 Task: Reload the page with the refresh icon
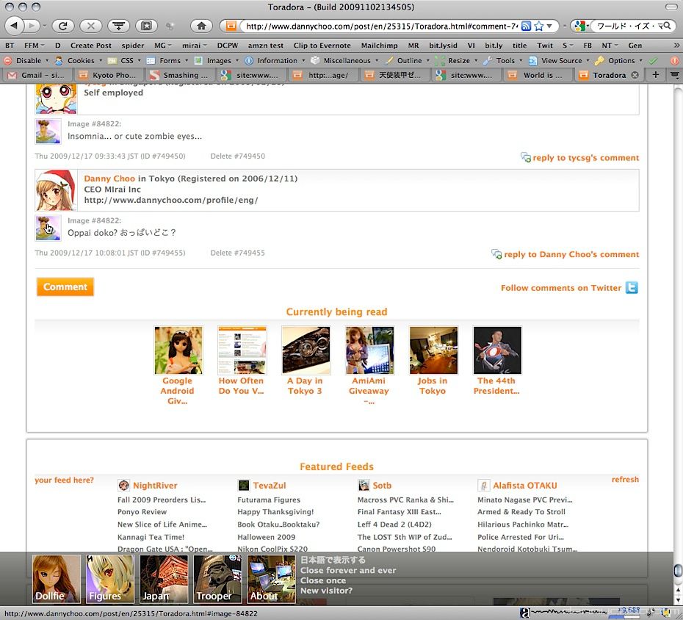pos(62,26)
